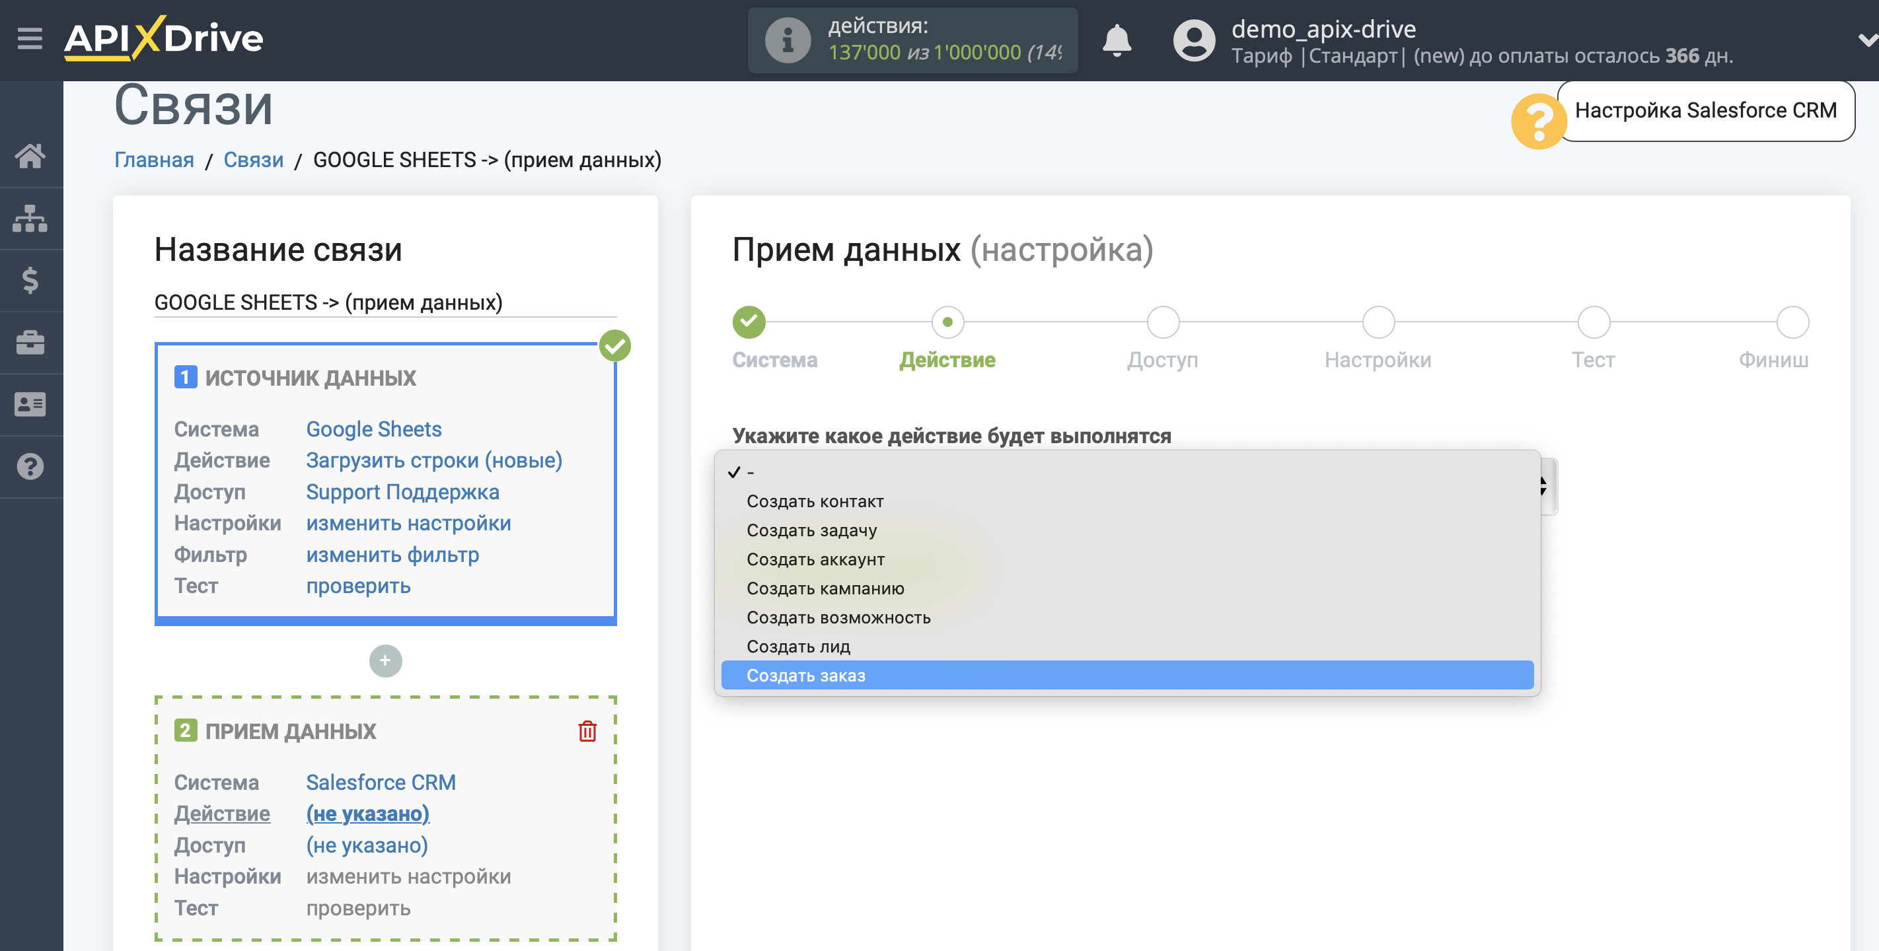Click проверить in the data source block
This screenshot has width=1879, height=951.
coord(358,586)
